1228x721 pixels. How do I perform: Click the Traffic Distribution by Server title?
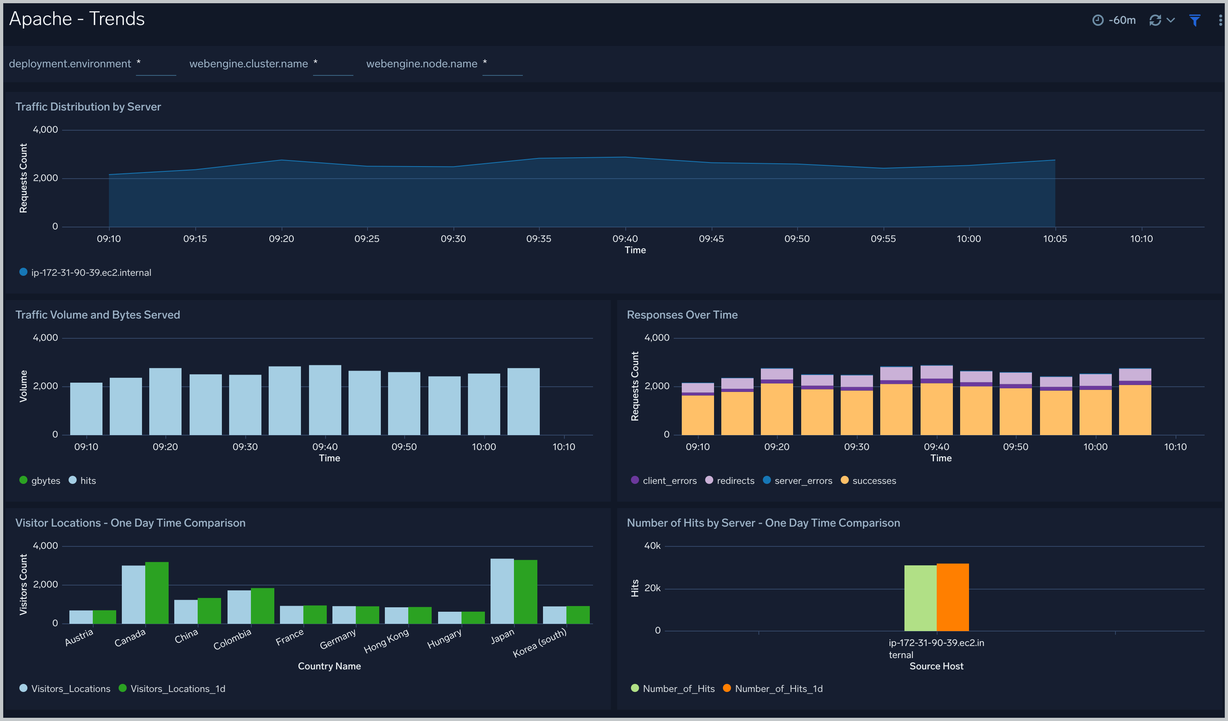(88, 107)
